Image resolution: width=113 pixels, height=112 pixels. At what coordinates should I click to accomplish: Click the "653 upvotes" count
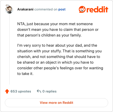pos(21,91)
